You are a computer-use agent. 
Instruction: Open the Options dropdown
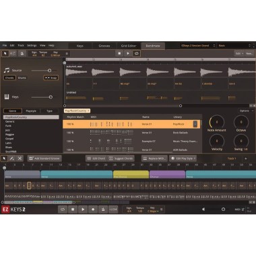(246, 110)
